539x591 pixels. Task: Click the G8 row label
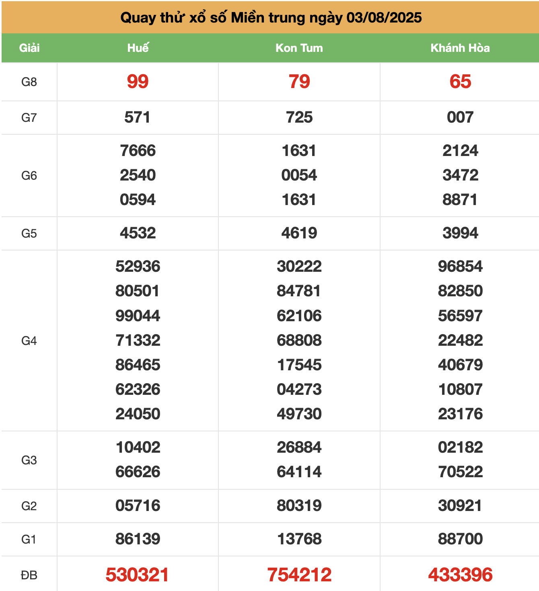[x=29, y=82]
